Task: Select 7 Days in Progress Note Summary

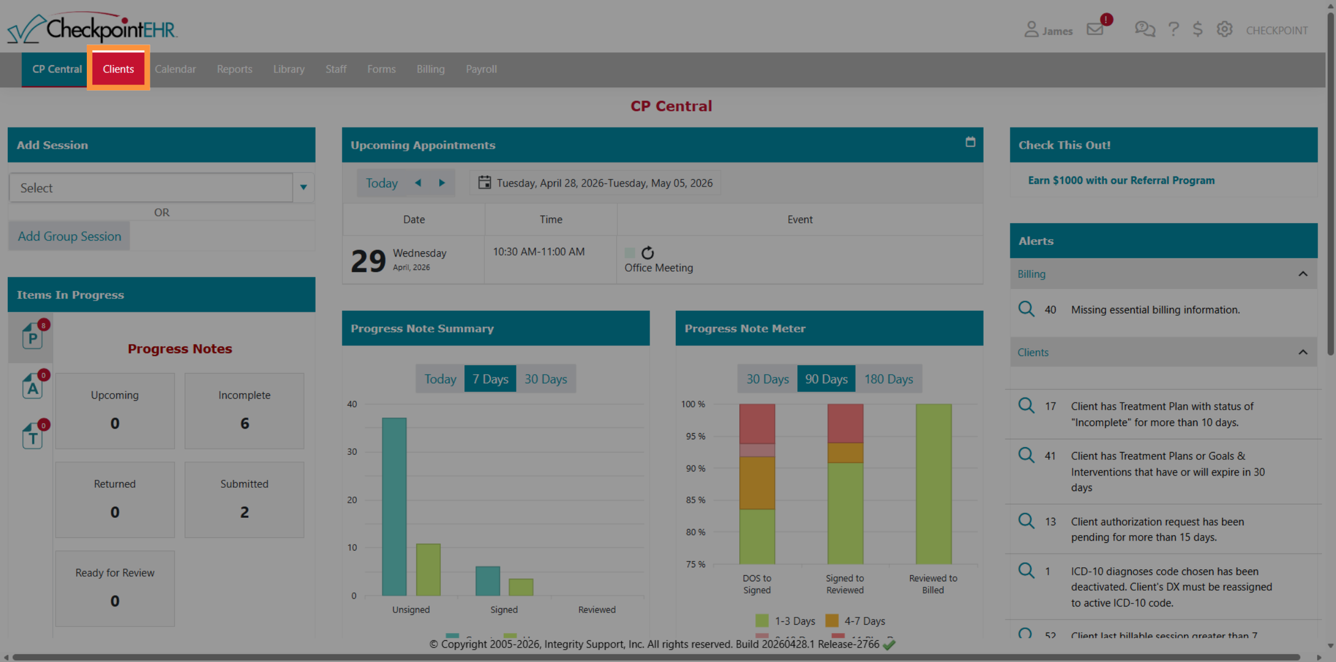Action: tap(490, 379)
